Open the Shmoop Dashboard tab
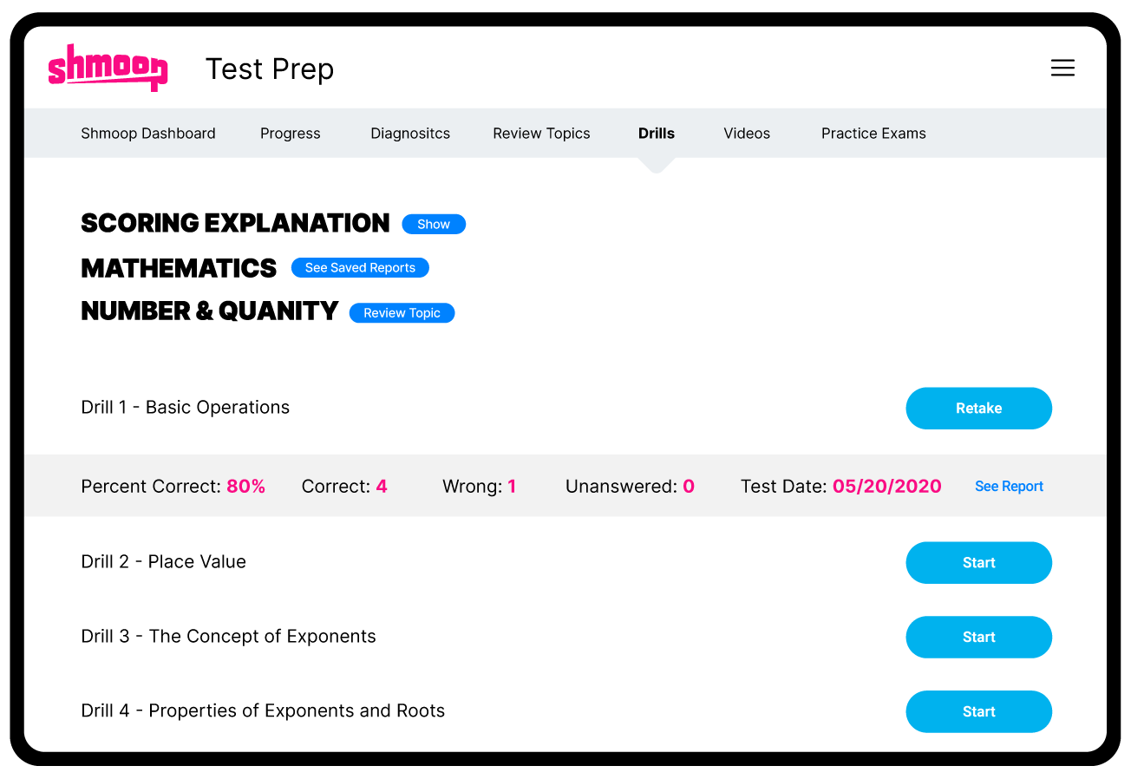 pos(148,134)
